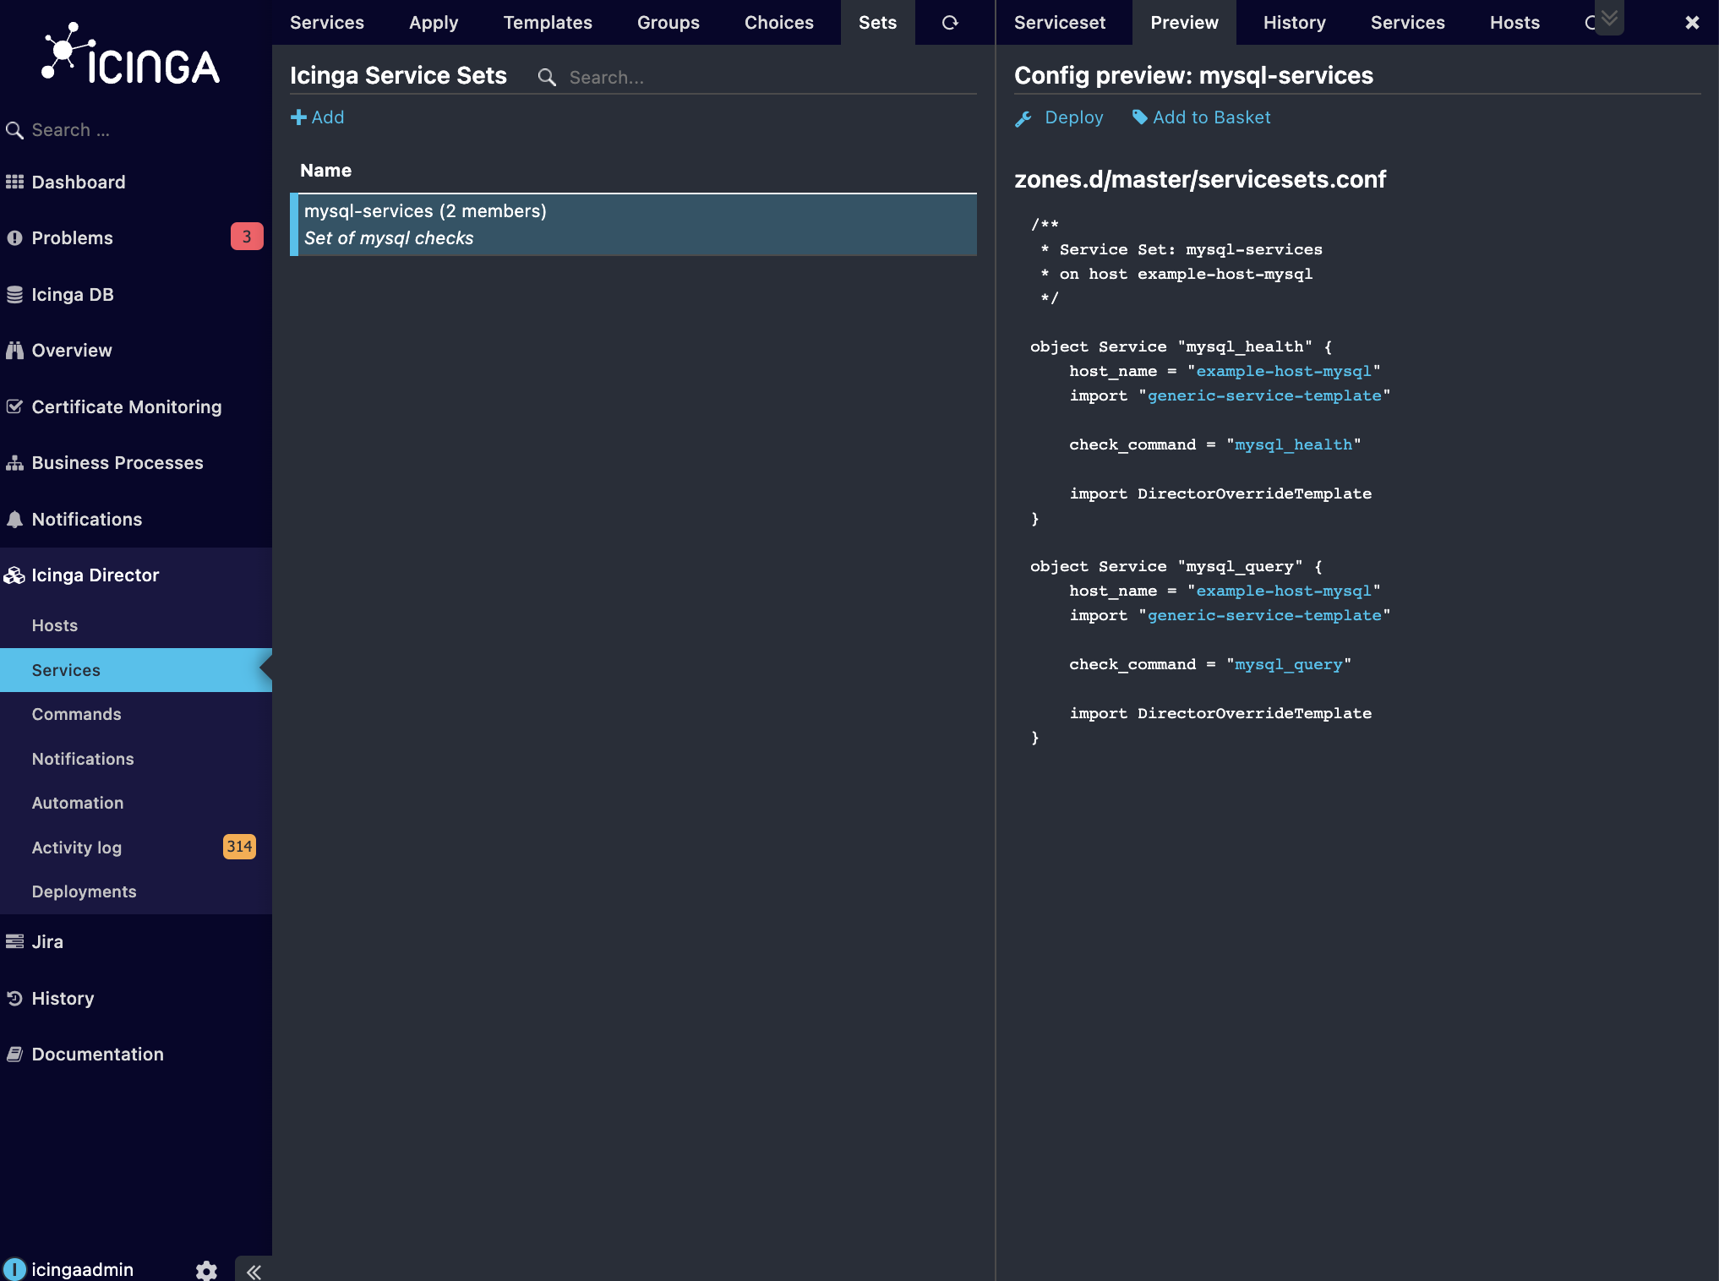Open the History tab in preview pane

[x=1295, y=23]
